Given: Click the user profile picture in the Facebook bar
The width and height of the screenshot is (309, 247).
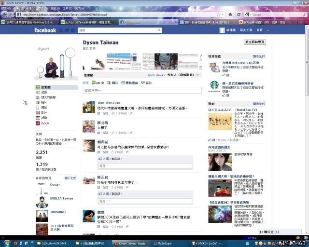Looking at the screenshot, I should pyautogui.click(x=222, y=30).
